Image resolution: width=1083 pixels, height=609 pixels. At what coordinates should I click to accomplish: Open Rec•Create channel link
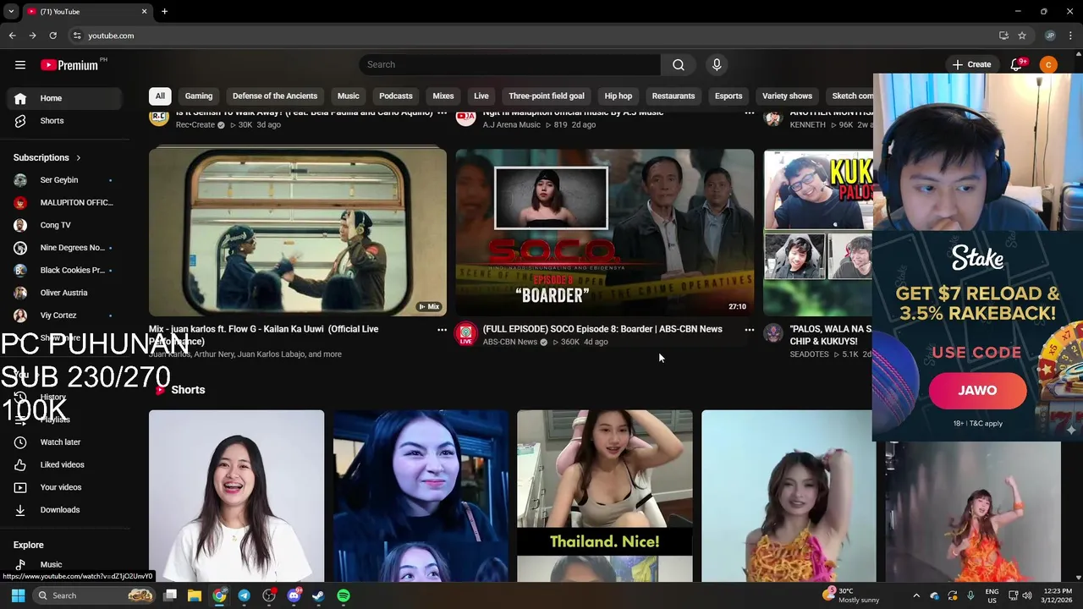pyautogui.click(x=195, y=125)
